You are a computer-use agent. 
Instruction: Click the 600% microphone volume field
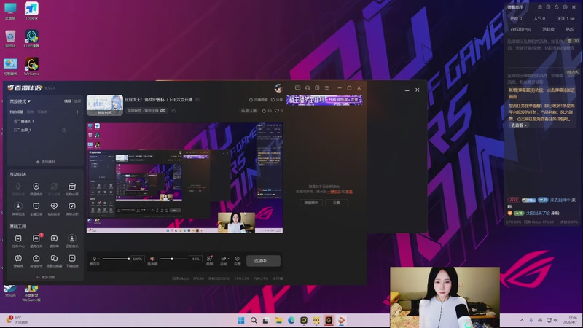pyautogui.click(x=137, y=259)
